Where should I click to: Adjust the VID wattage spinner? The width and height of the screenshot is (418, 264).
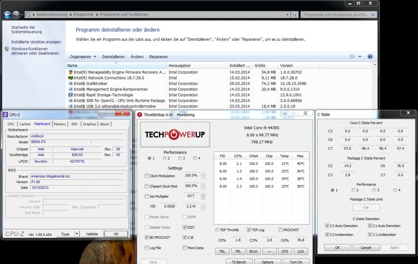(203, 207)
